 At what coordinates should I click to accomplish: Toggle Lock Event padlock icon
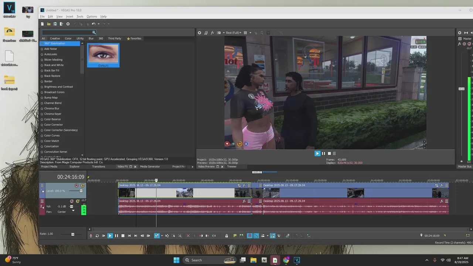tap(227, 236)
